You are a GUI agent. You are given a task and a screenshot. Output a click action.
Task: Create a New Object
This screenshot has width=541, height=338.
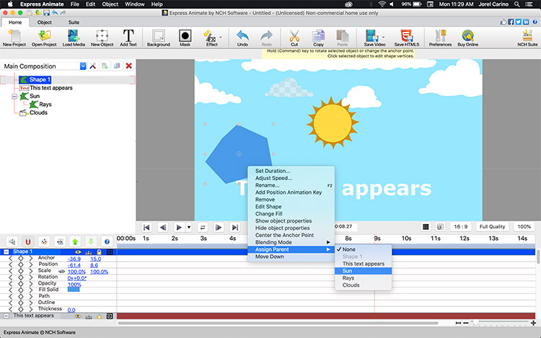[x=102, y=38]
